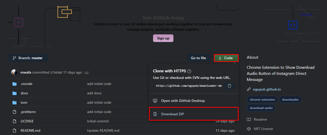
Task: Open the Branch: master dropdown
Action: coord(28,58)
